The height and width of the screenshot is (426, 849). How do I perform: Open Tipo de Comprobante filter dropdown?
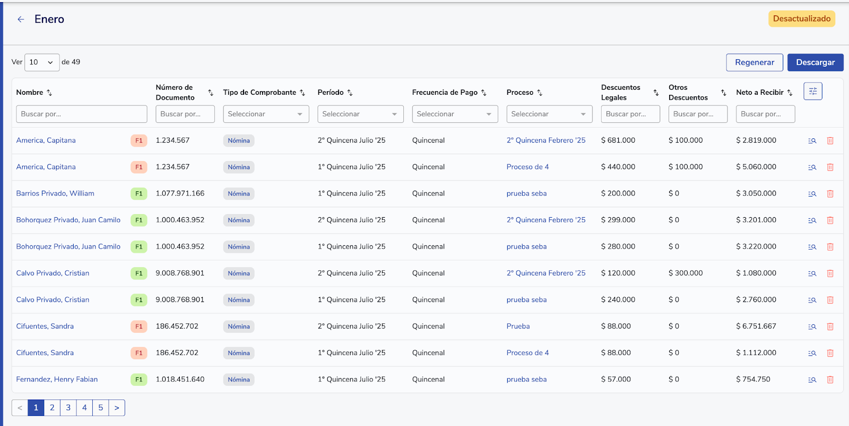point(266,114)
